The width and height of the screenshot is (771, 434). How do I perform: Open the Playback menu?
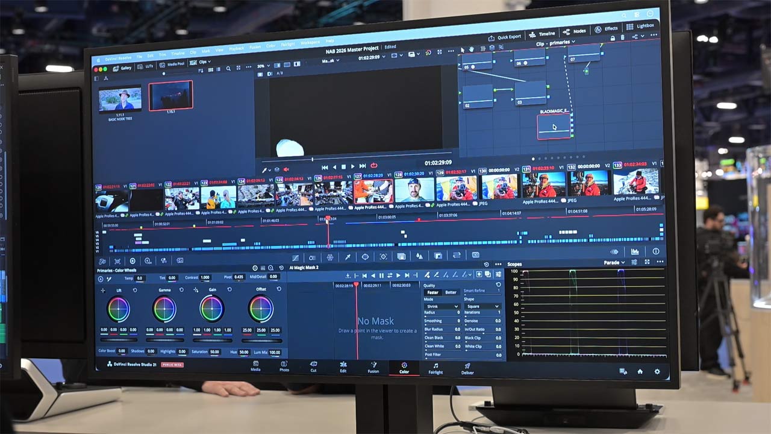click(236, 48)
